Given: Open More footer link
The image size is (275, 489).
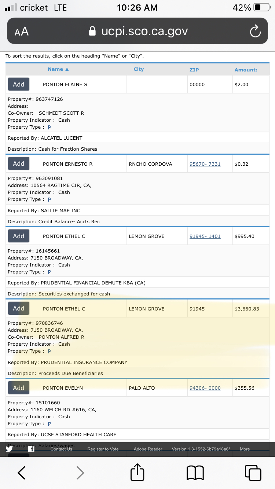Looking at the screenshot, I should 245,449.
